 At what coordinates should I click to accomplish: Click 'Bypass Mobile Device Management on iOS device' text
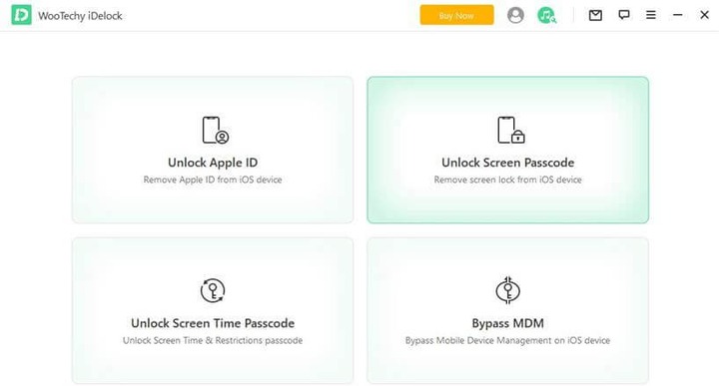coord(507,341)
